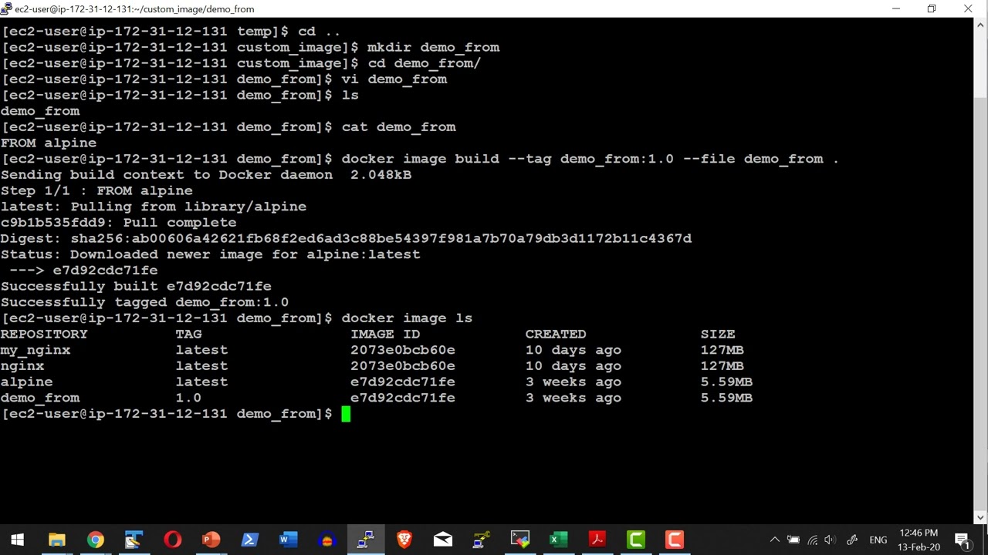Switch to the active PuTTY taskbar icon
988x555 pixels.
(x=366, y=540)
